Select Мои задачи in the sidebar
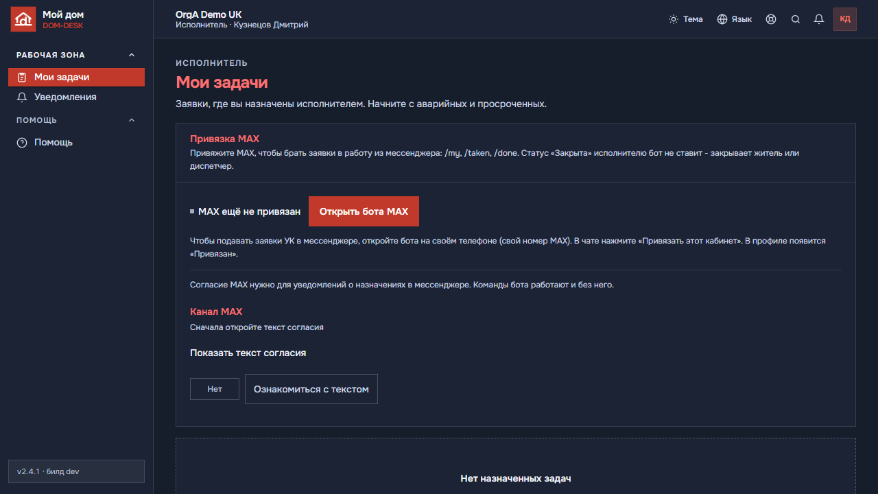The width and height of the screenshot is (878, 494). tap(76, 78)
